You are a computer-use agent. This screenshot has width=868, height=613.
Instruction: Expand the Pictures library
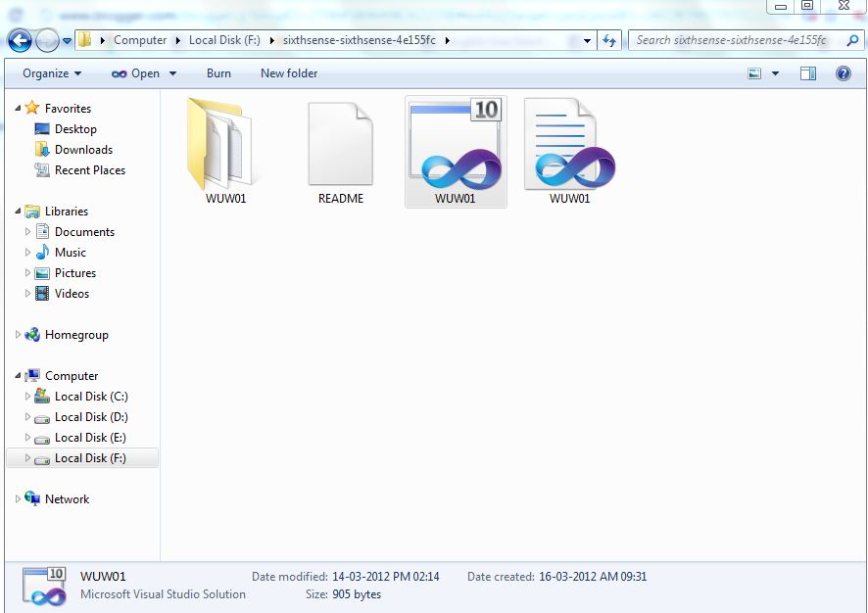point(27,273)
